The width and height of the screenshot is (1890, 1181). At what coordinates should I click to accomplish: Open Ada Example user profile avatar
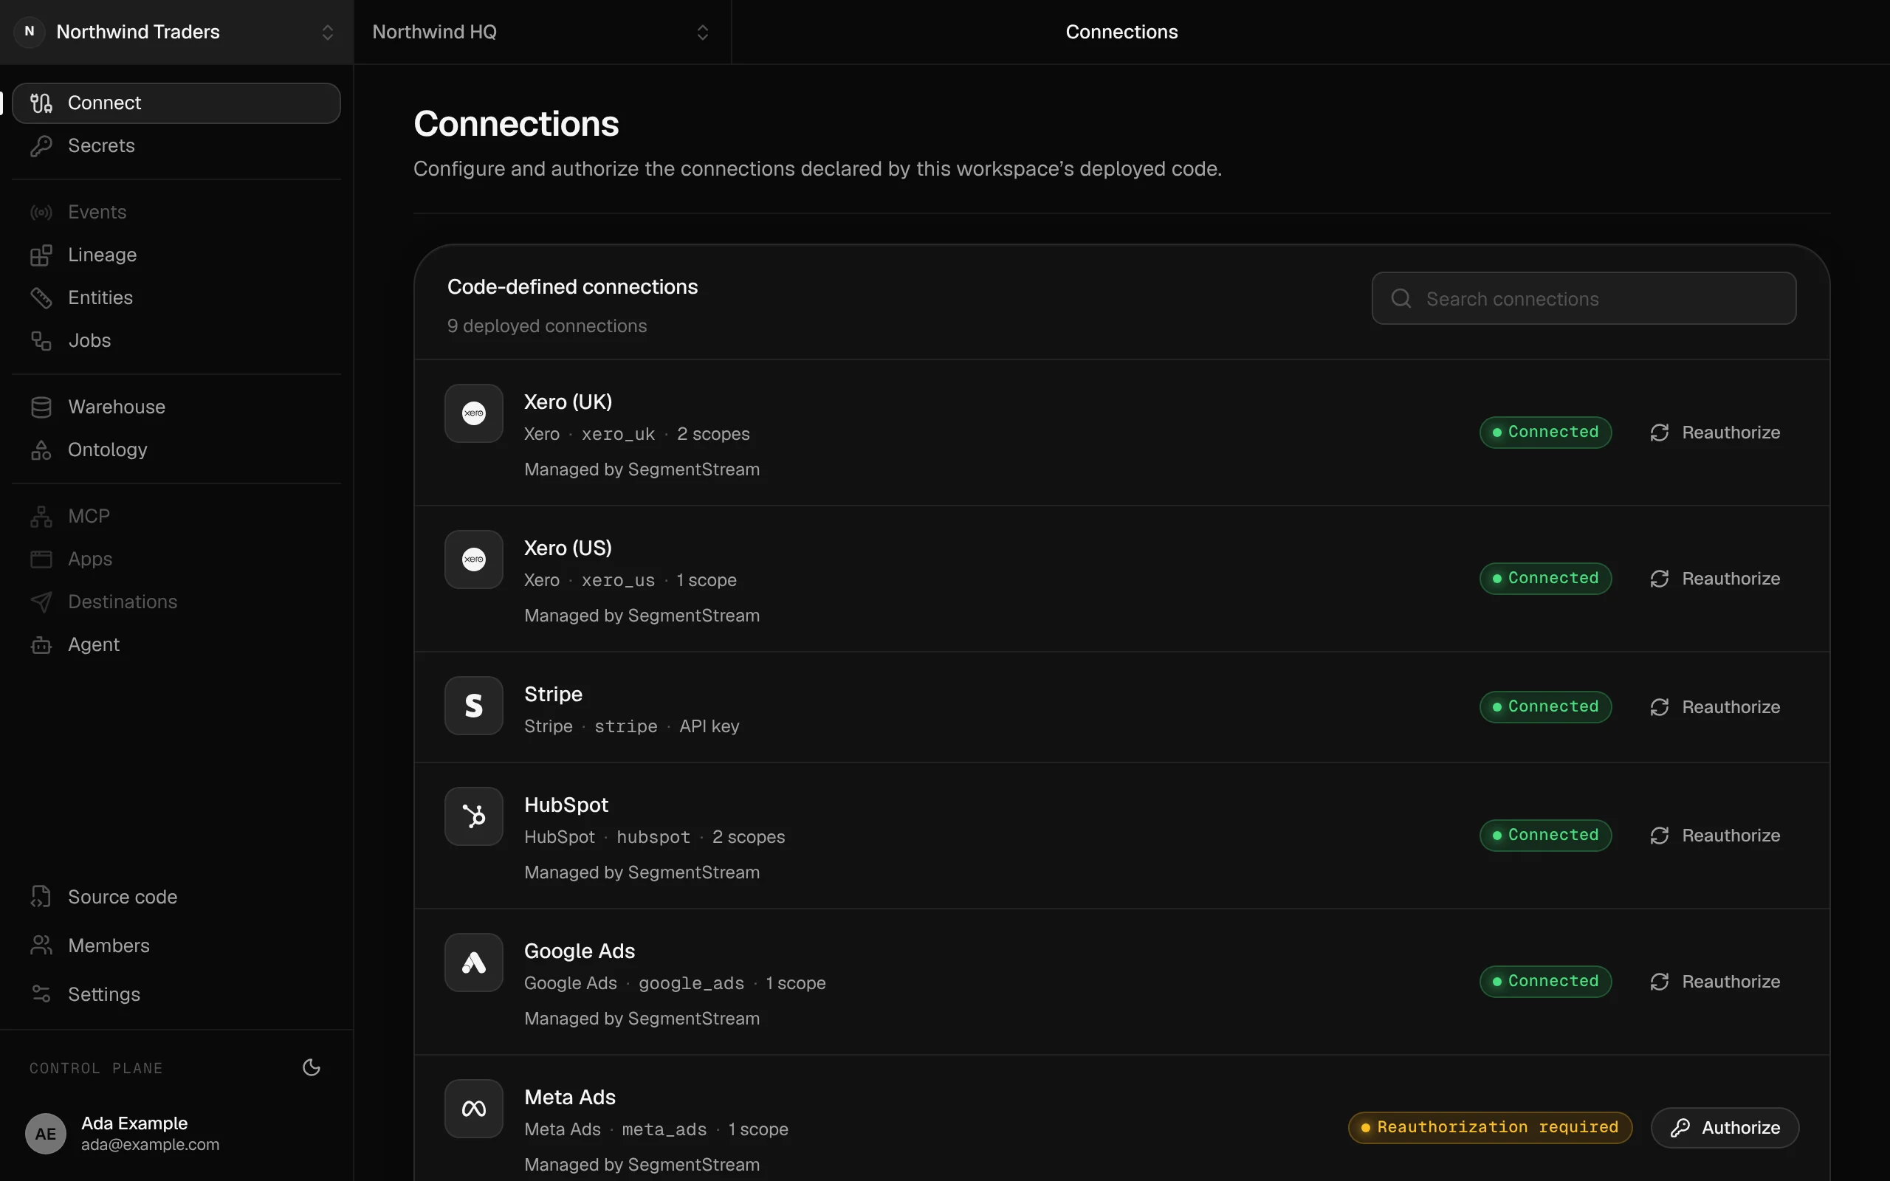click(46, 1133)
